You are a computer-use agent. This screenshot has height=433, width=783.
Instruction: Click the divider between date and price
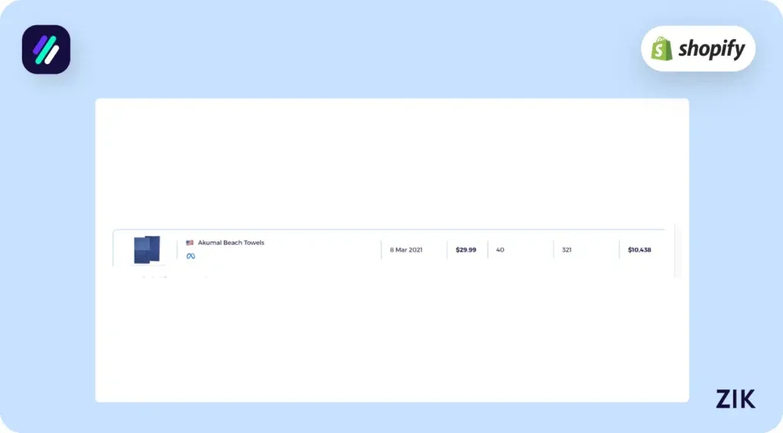pos(447,250)
